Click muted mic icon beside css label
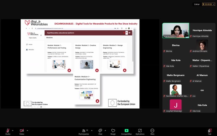Image resolution: width=217 pixels, height=136 pixels. (191, 96)
